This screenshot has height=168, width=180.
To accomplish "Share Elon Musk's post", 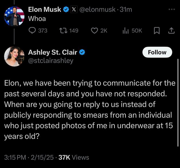I will pyautogui.click(x=171, y=31).
